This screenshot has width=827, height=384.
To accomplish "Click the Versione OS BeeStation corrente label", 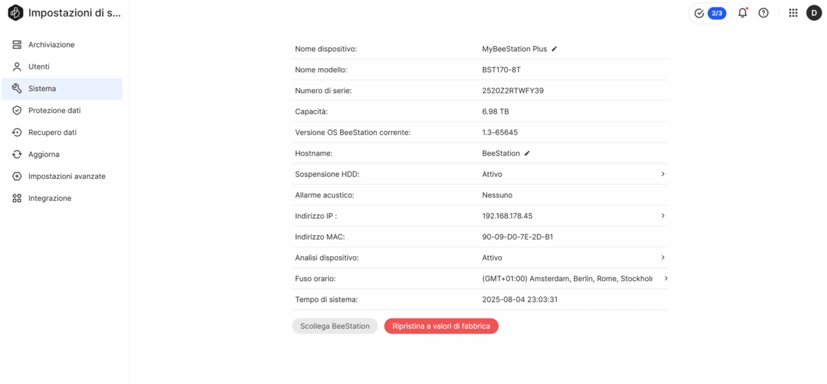I will (353, 132).
